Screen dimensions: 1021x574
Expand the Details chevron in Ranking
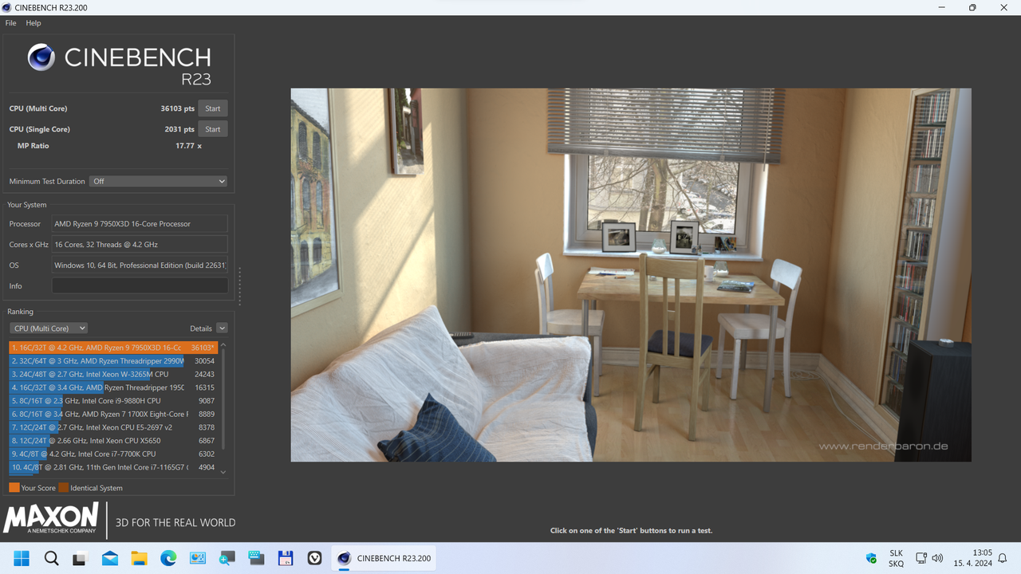222,328
